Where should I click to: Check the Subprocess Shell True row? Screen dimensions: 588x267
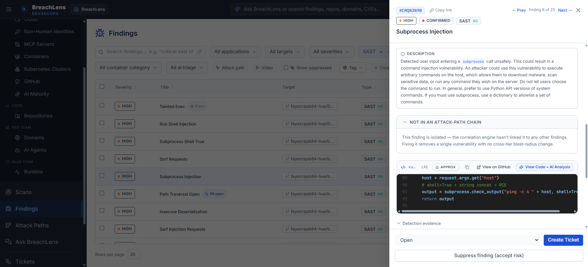pos(102,140)
